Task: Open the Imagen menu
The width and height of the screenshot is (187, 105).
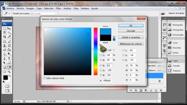Action: tap(30, 8)
